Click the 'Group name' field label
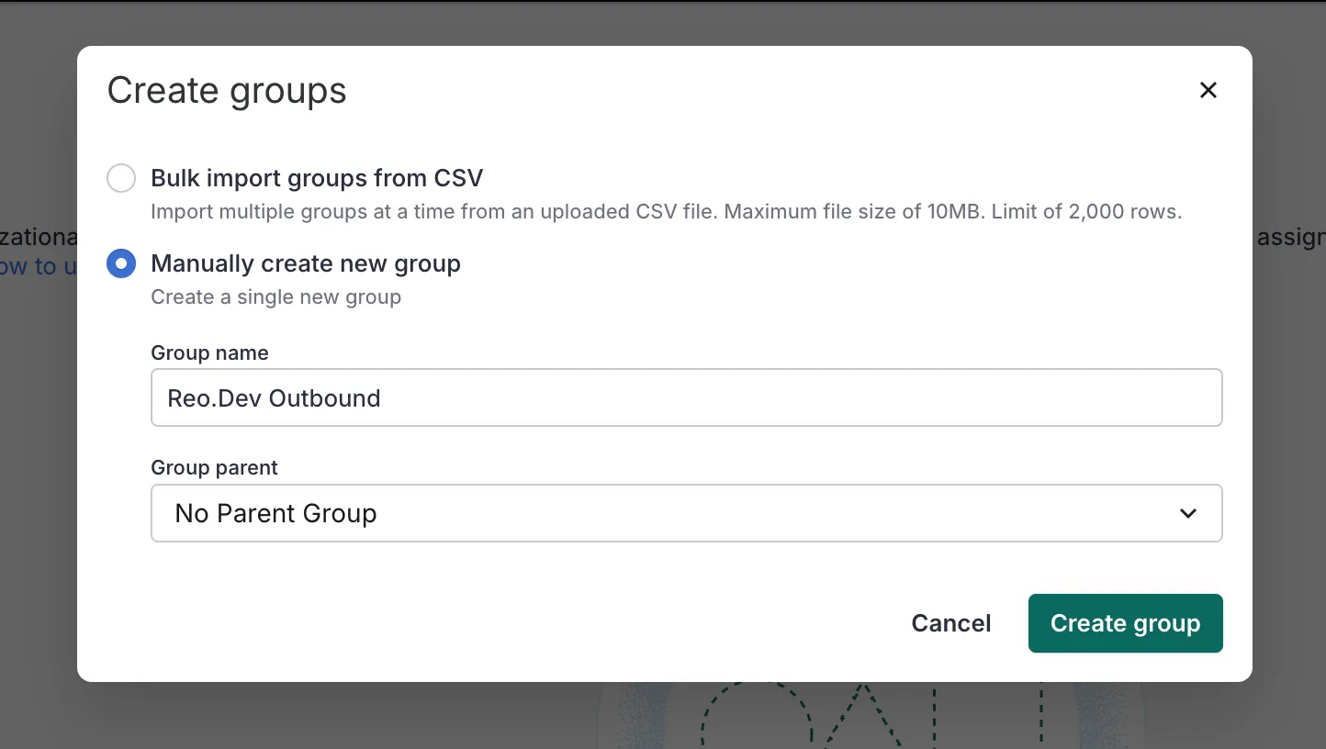1326x749 pixels. 209,353
